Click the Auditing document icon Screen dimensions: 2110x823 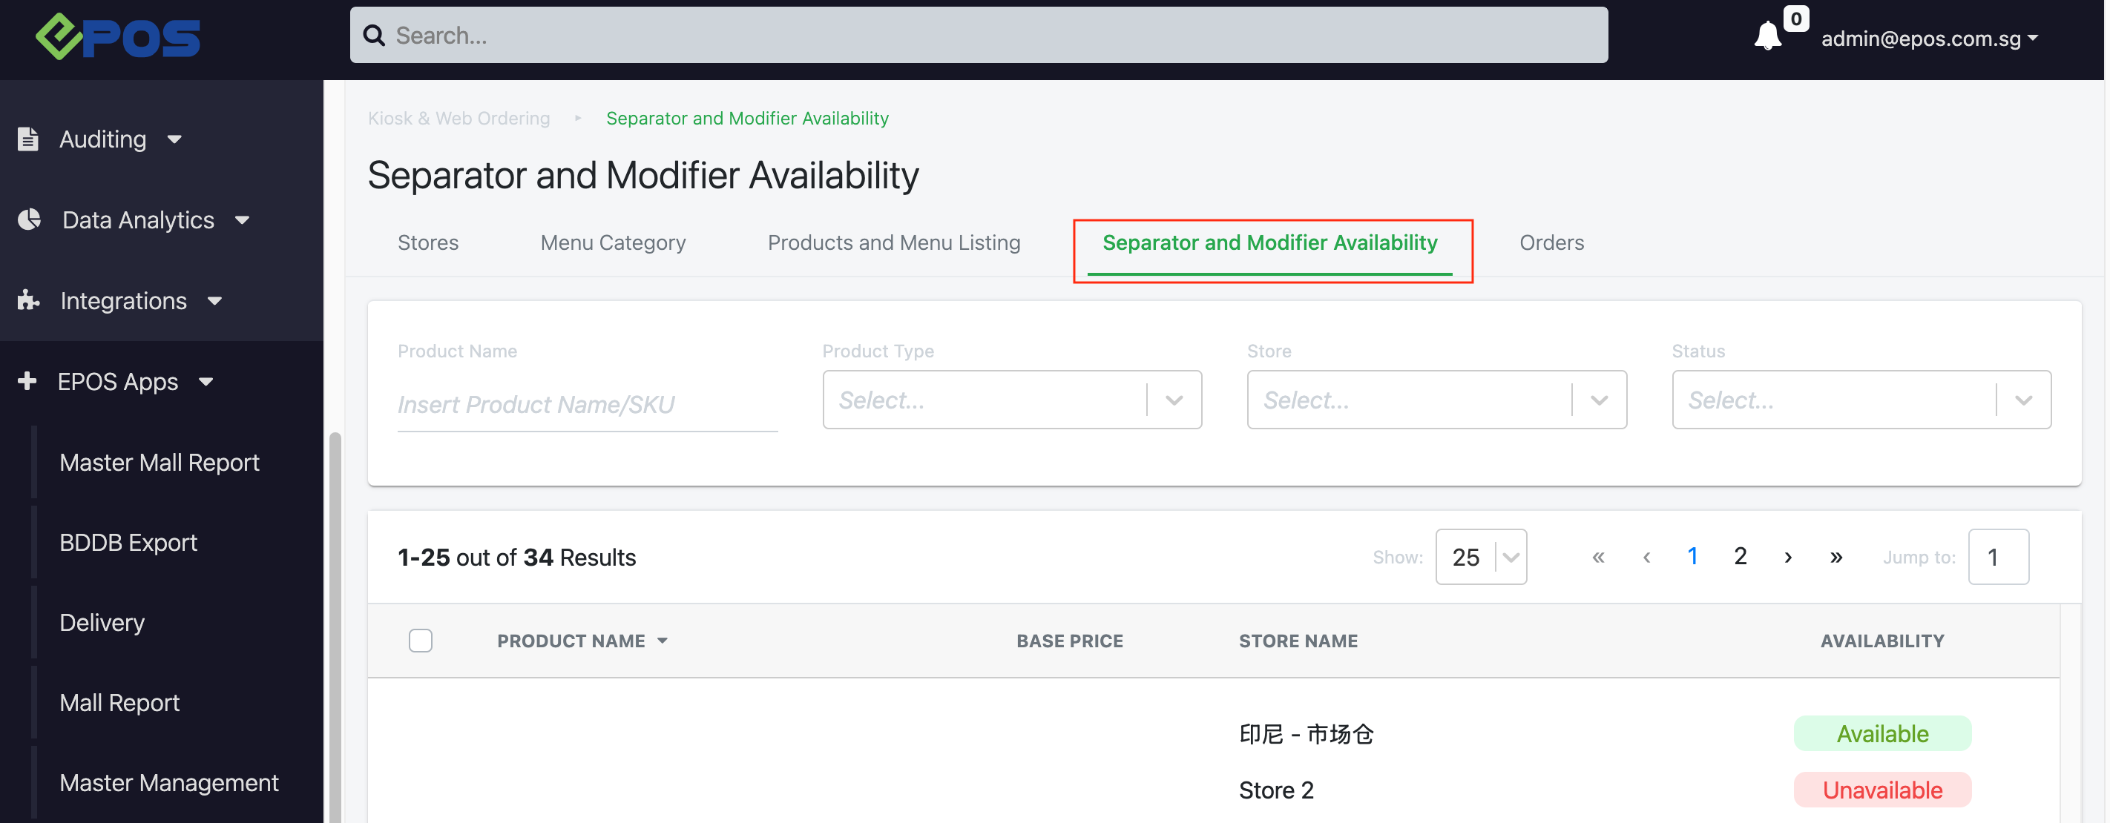click(x=28, y=139)
